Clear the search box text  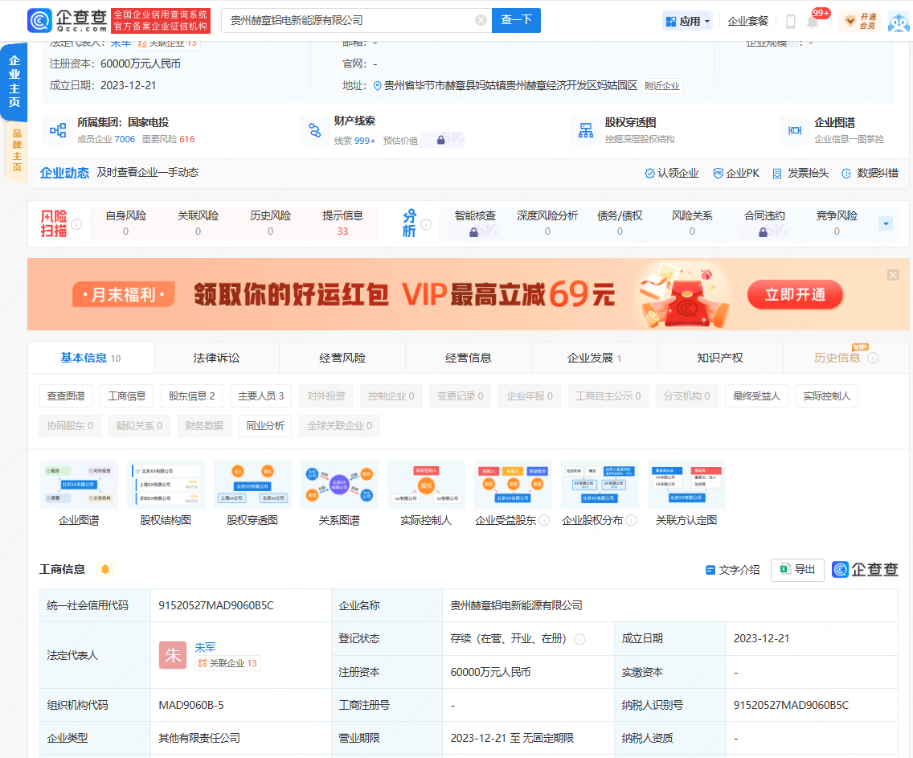coord(481,20)
